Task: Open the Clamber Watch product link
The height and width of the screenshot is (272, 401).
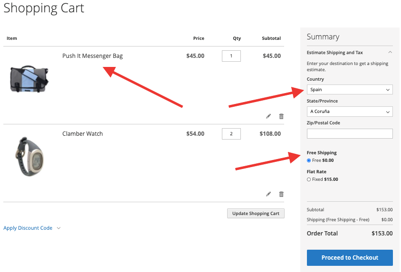Action: [x=83, y=133]
